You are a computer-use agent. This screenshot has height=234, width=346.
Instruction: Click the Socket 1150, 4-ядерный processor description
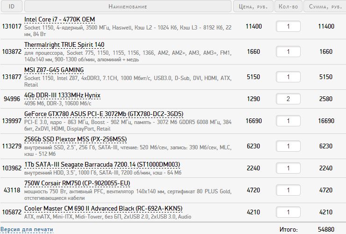128,31
